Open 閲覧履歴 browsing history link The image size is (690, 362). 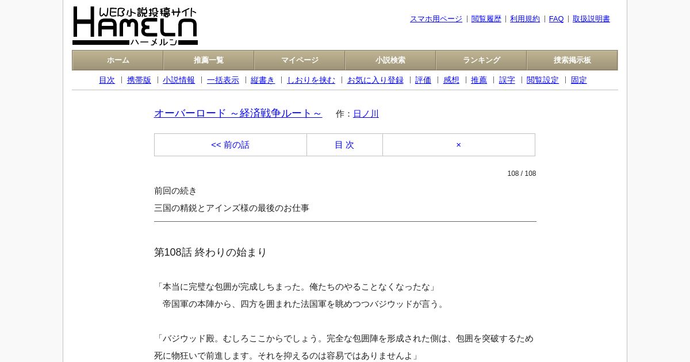(x=486, y=19)
